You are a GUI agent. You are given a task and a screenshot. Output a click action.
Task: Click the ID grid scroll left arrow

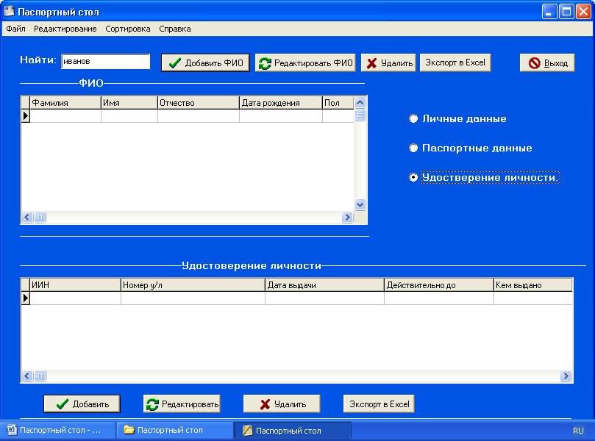27,376
